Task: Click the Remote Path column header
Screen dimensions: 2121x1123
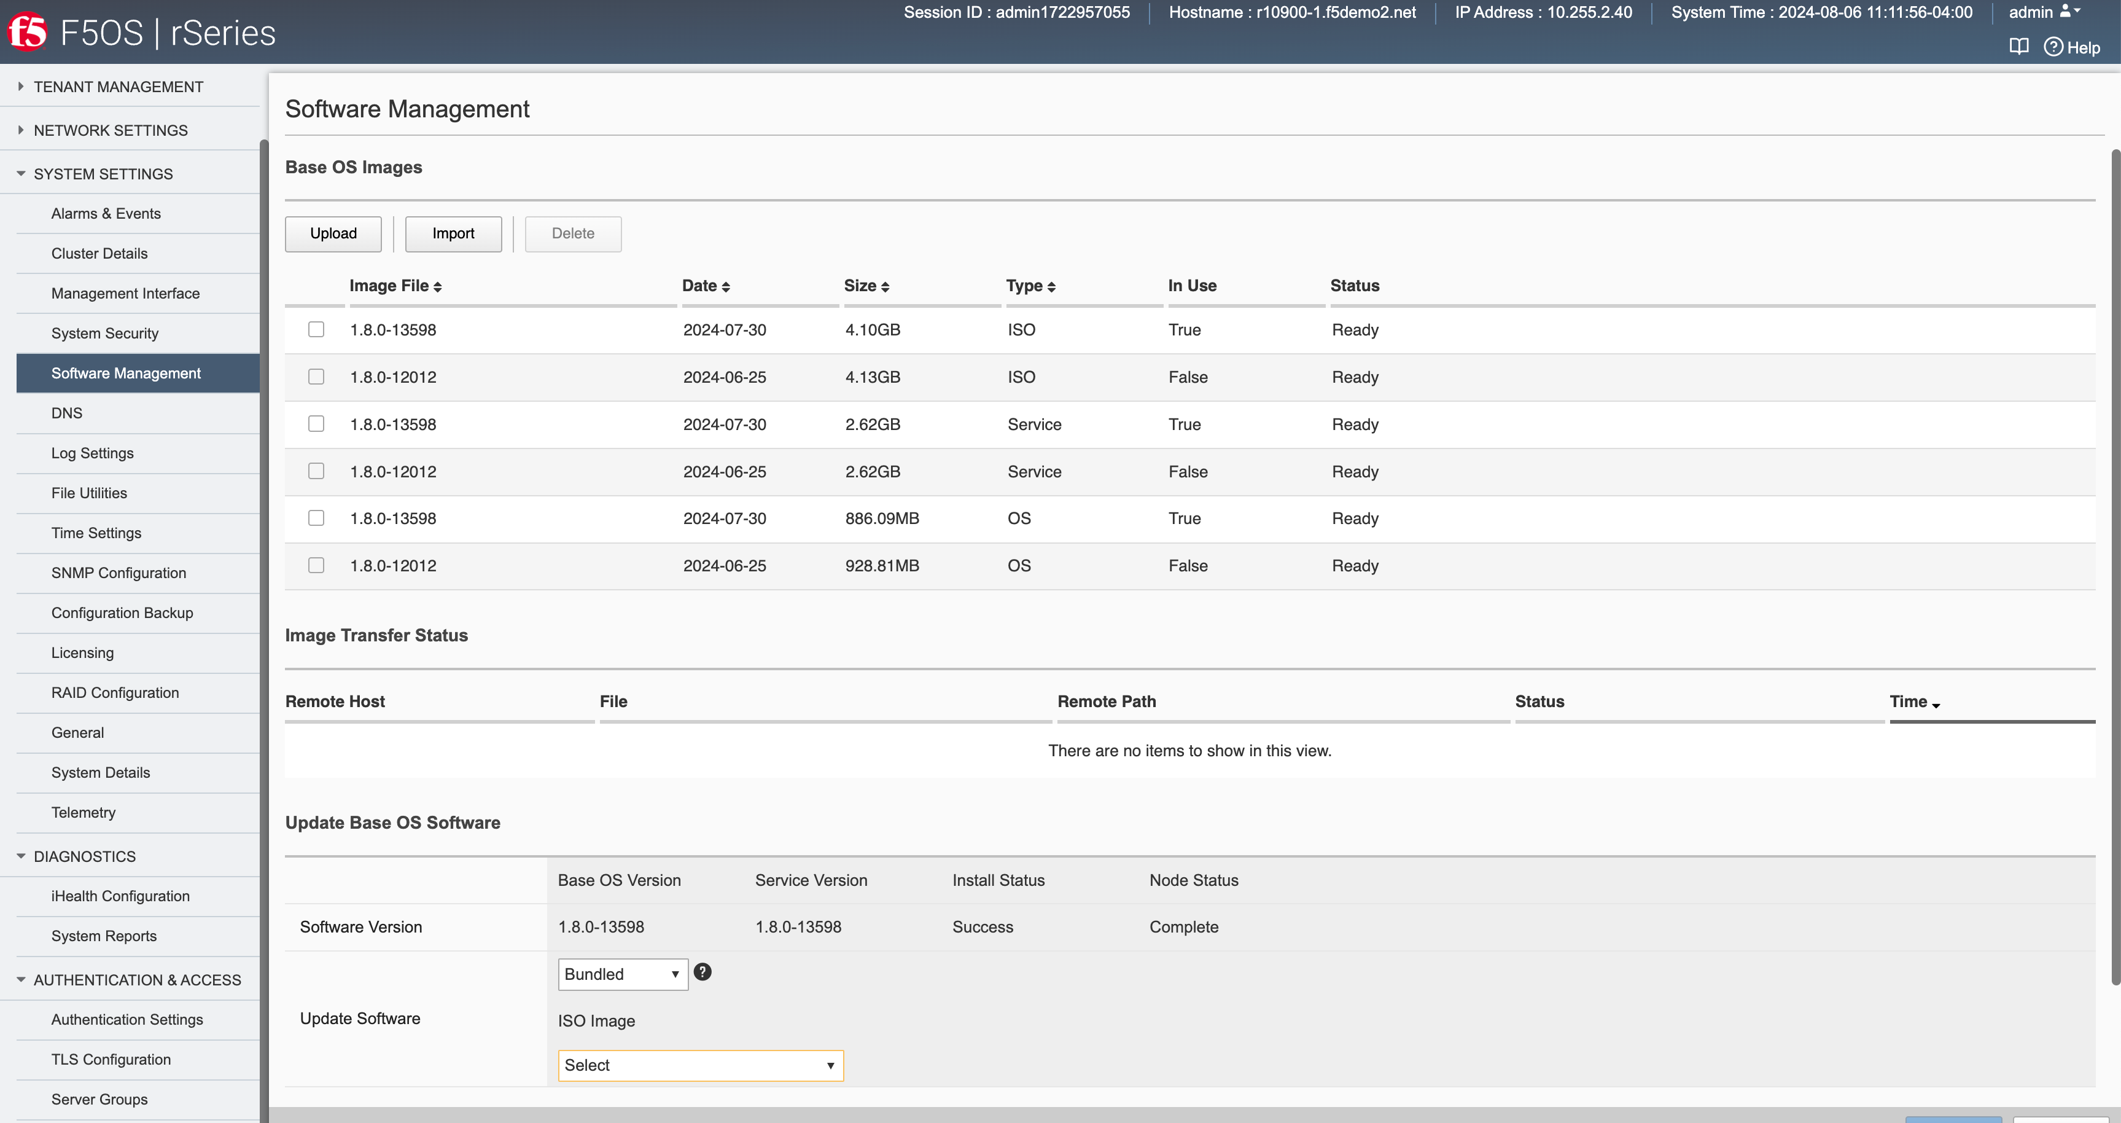Action: [1107, 702]
